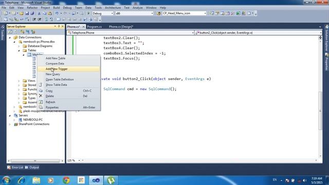This screenshot has height=185, width=329.
Task: Choose Open Table Definition menu entry
Action: pos(68,80)
